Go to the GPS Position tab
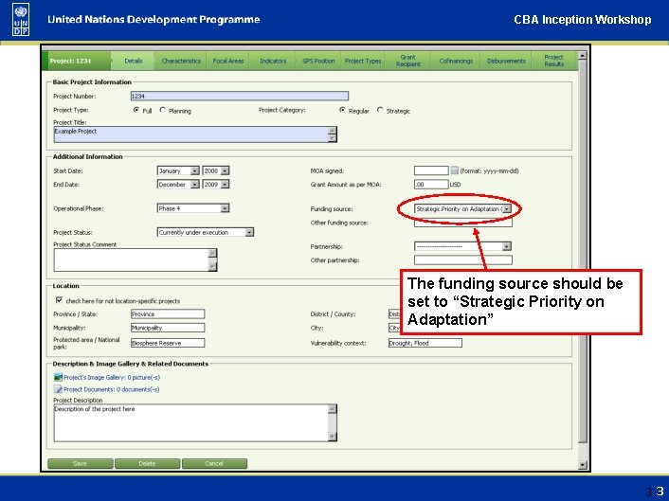 [x=318, y=61]
